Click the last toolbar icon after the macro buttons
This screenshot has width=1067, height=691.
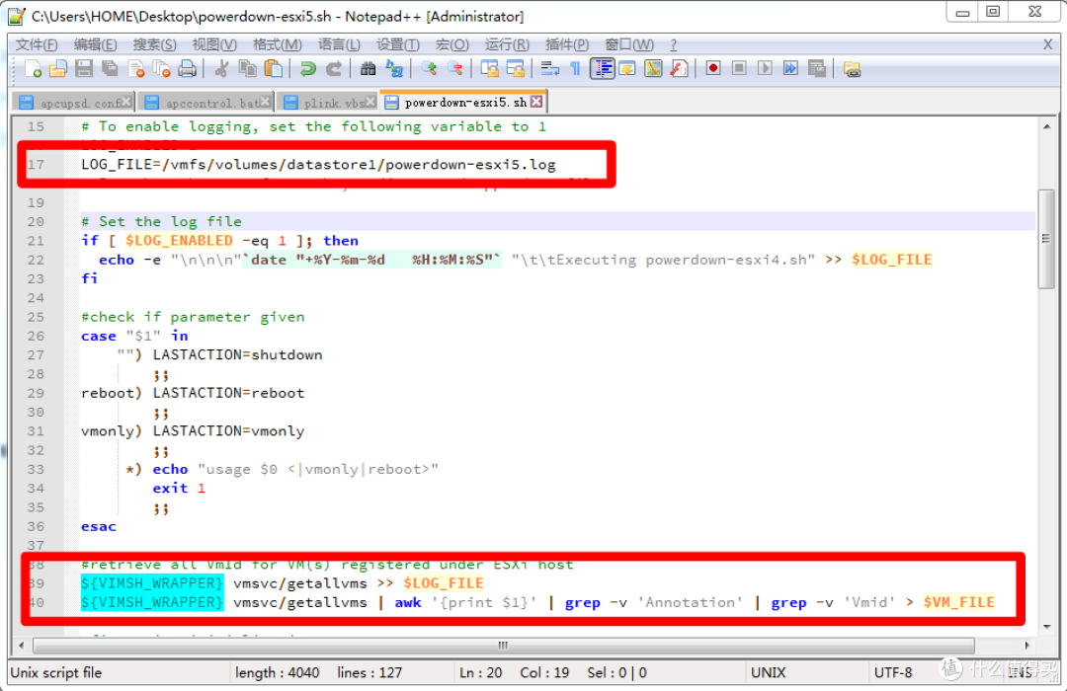[x=852, y=68]
